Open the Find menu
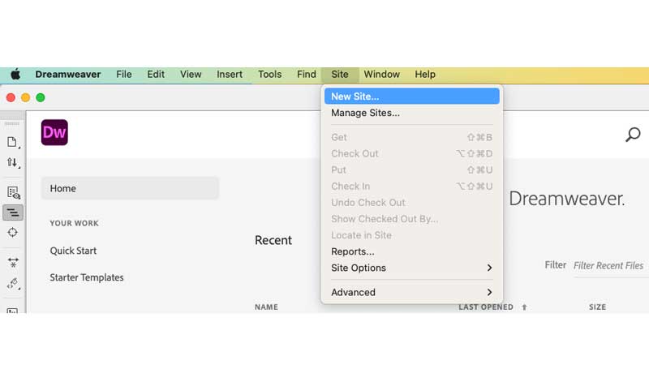 coord(307,75)
